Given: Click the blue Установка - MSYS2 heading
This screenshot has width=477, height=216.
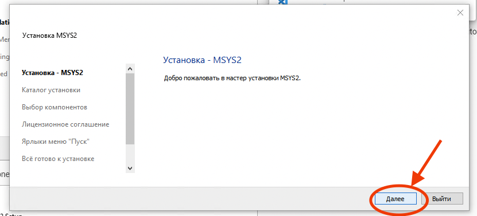Looking at the screenshot, I should coord(202,60).
